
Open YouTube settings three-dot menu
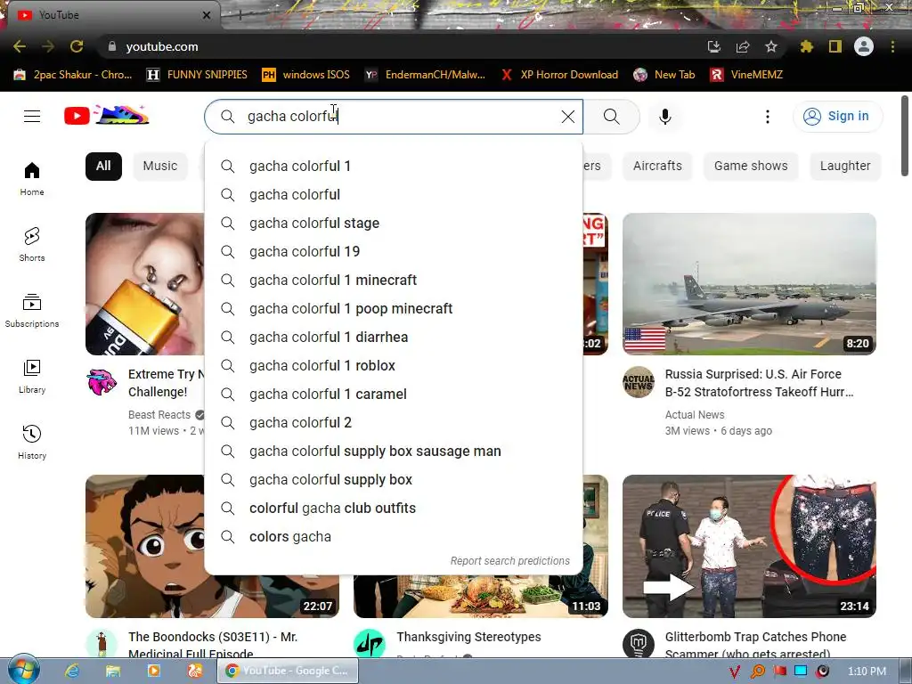[768, 117]
